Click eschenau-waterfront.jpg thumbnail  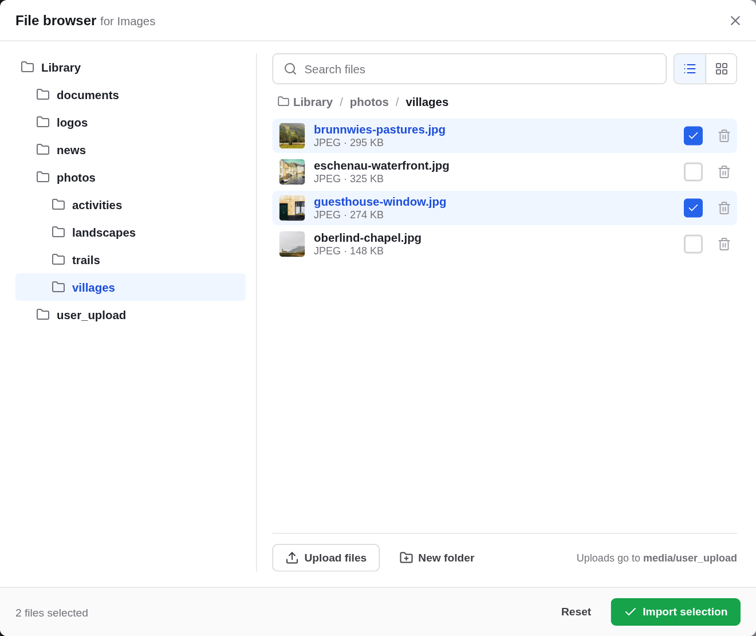292,172
